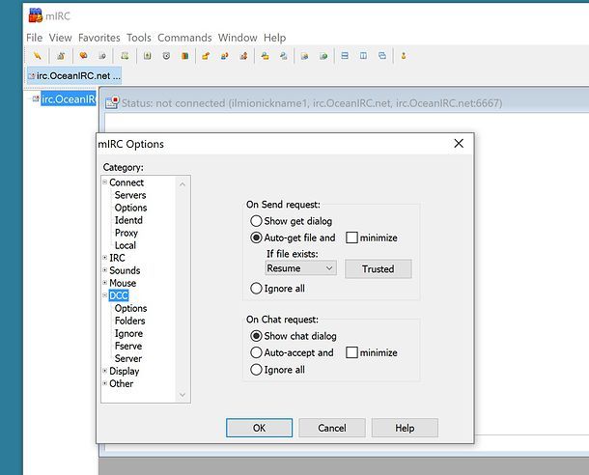Click the Trusted button
This screenshot has width=589, height=475.
coord(379,268)
